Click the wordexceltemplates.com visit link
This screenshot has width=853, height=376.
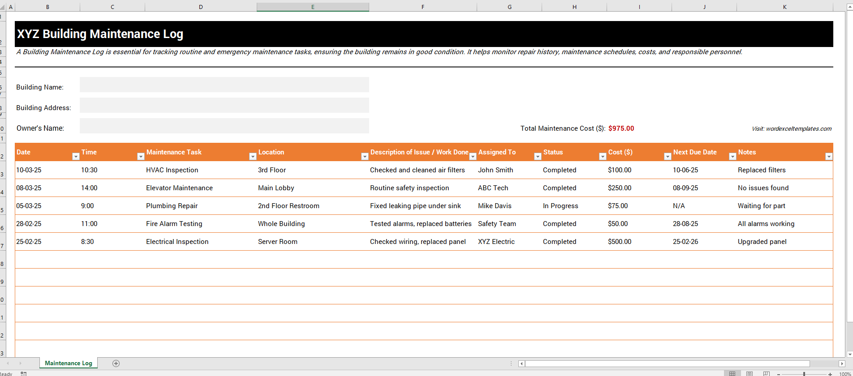(x=792, y=128)
